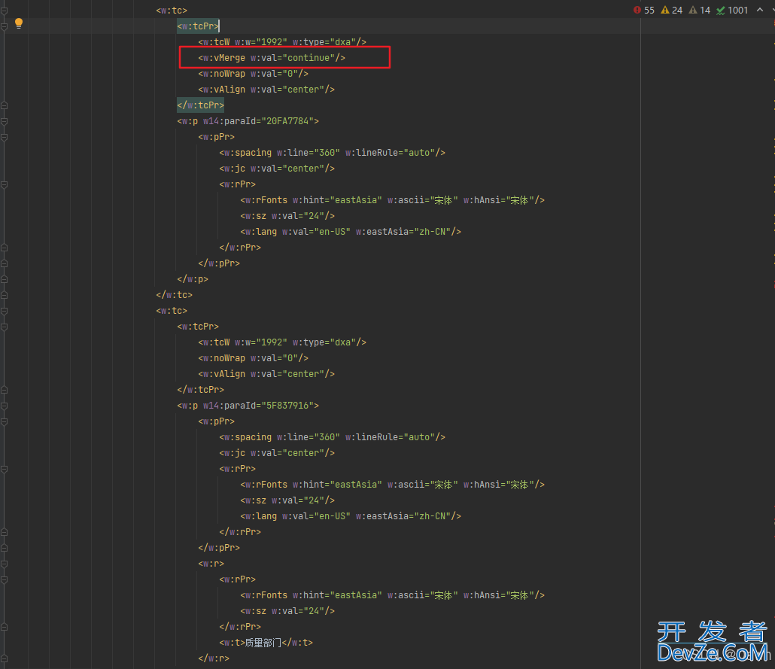775x669 pixels.
Task: Toggle fold marker beside highlighted </w:tcPr> line
Action: pos(4,105)
